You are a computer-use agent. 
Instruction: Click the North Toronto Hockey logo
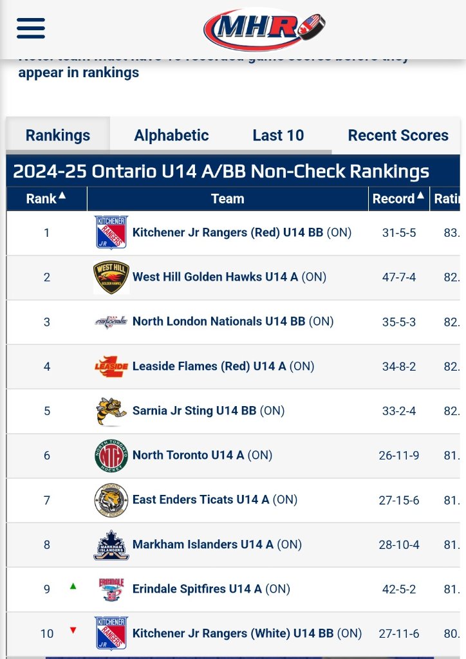(111, 456)
